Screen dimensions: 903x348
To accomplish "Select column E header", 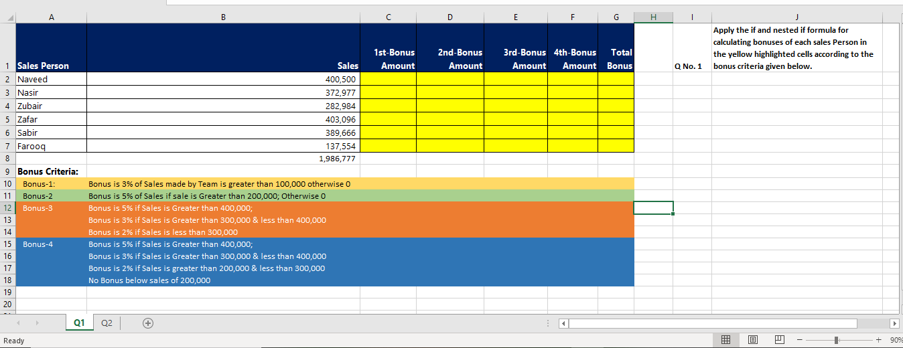I will [515, 17].
